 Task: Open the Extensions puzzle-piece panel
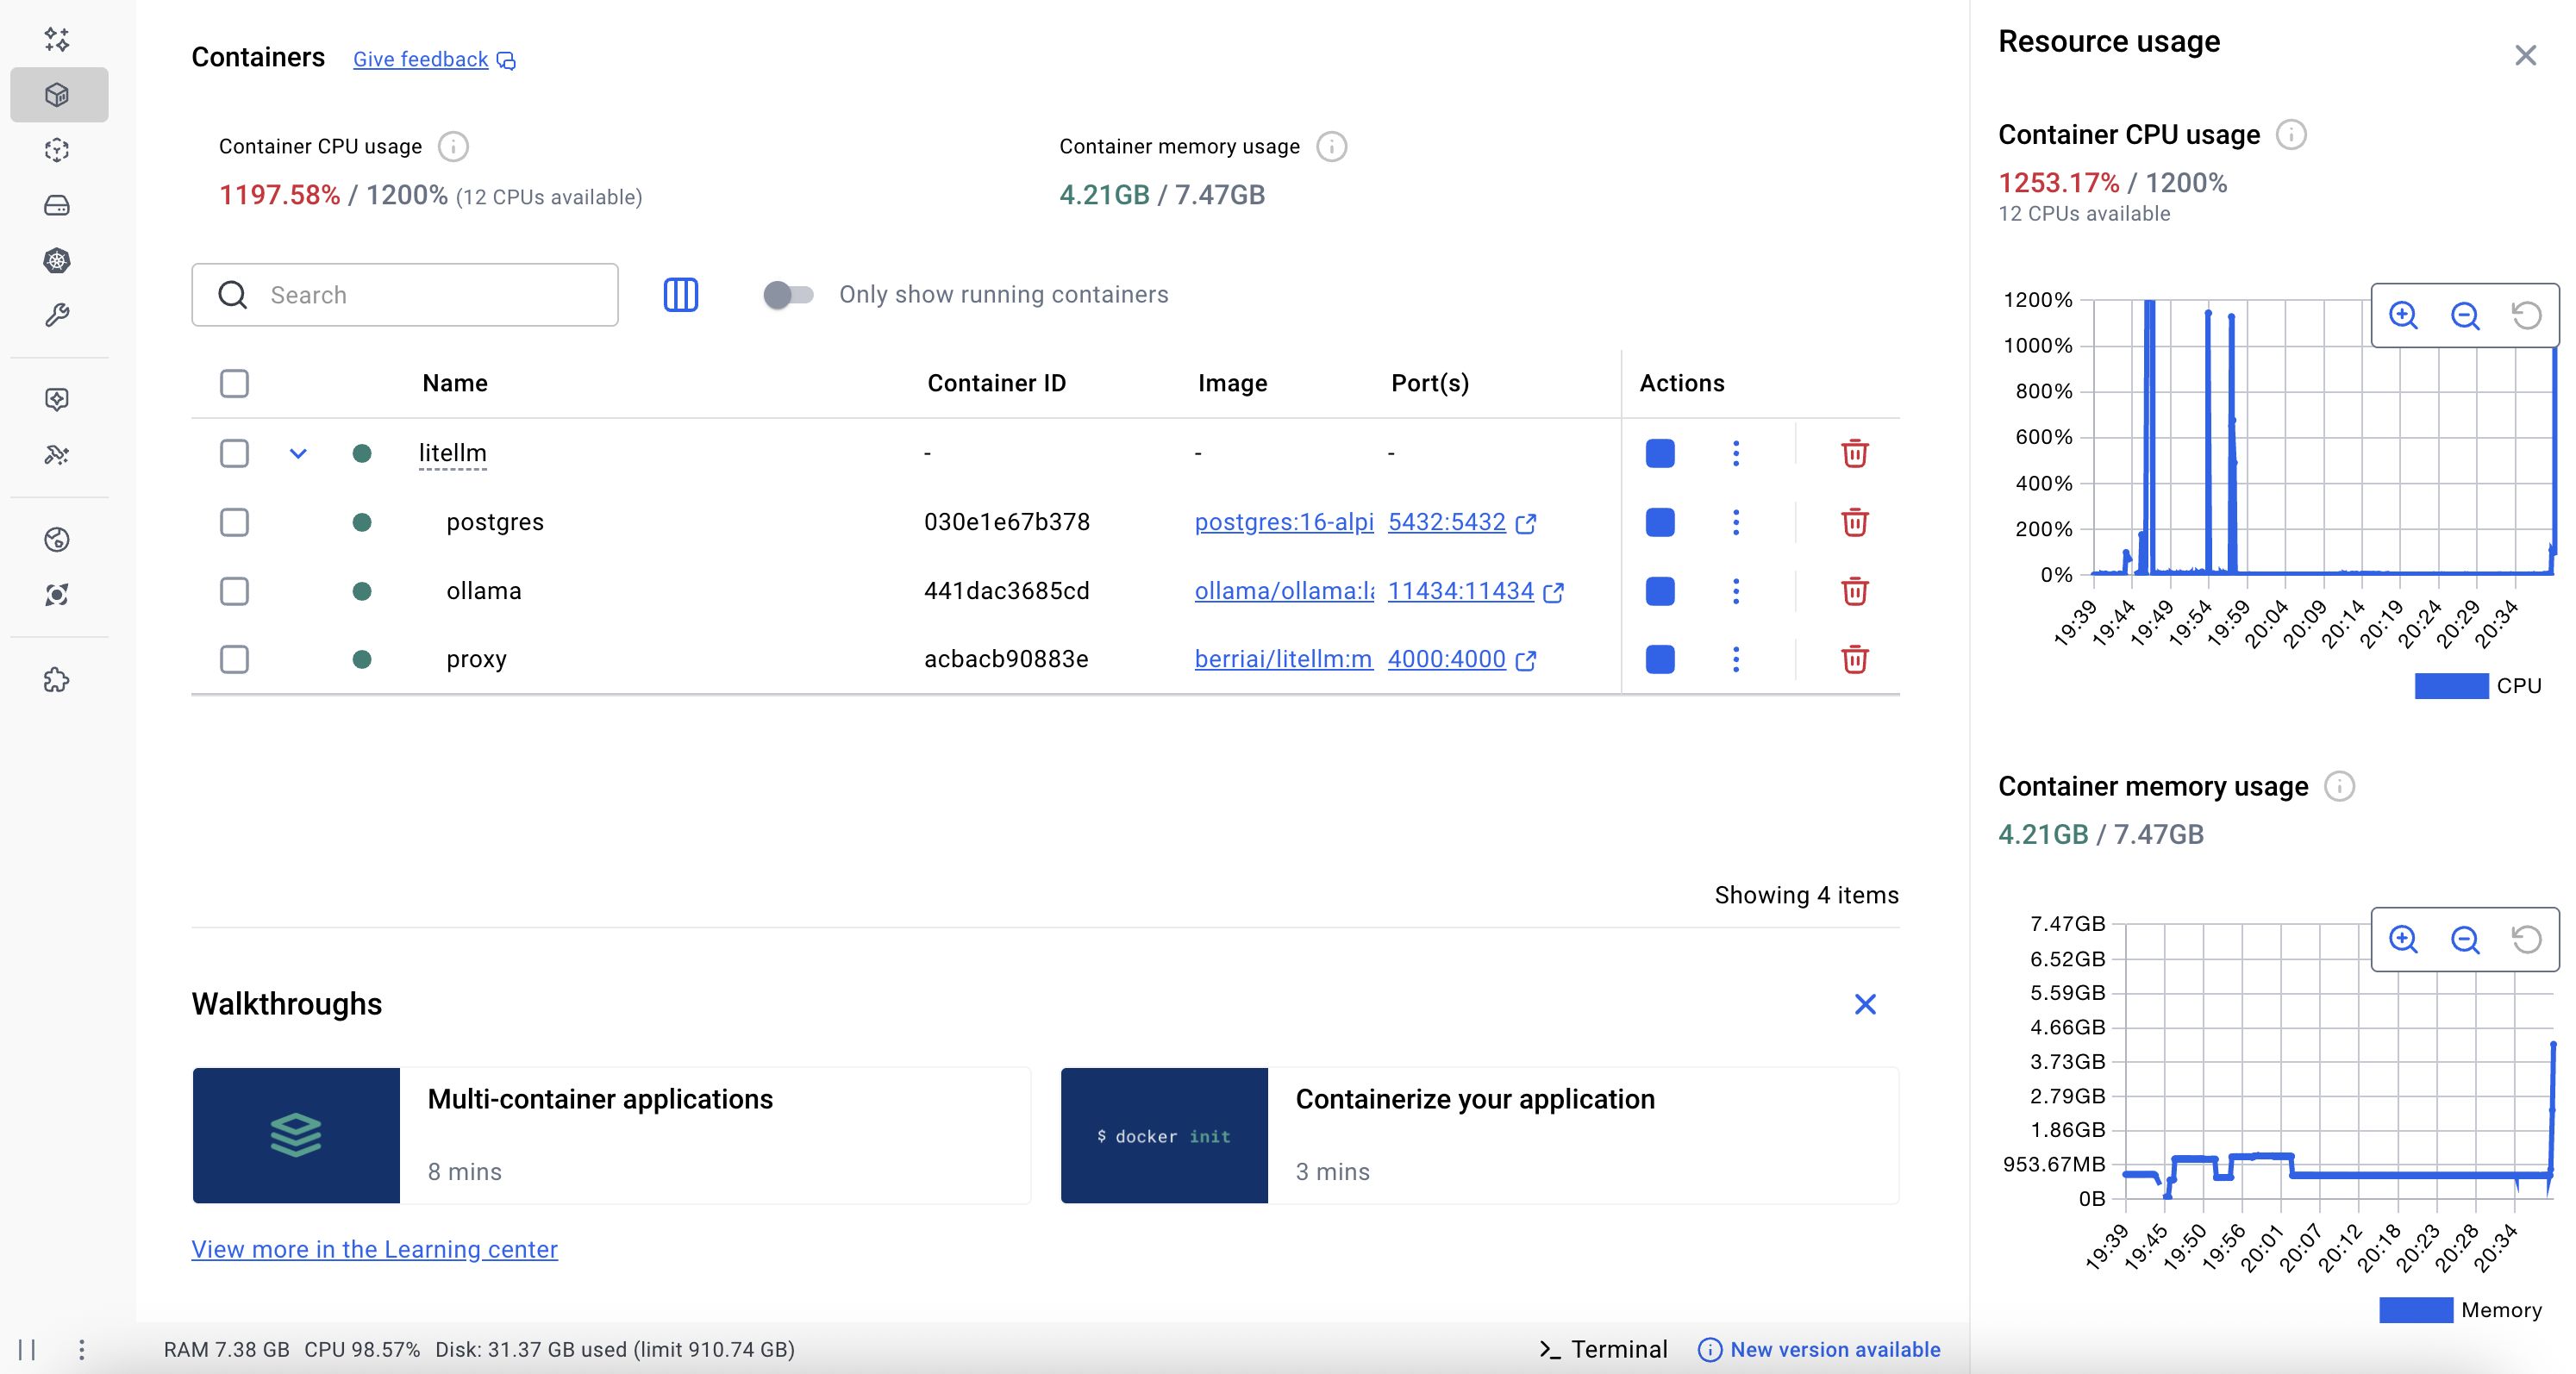coord(56,680)
